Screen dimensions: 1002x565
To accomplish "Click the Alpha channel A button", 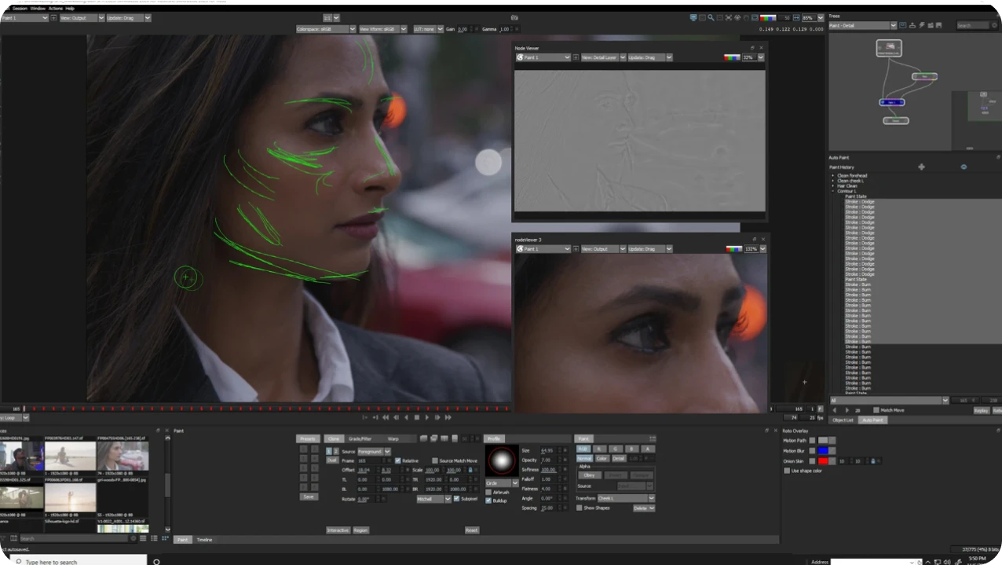I will [x=648, y=449].
